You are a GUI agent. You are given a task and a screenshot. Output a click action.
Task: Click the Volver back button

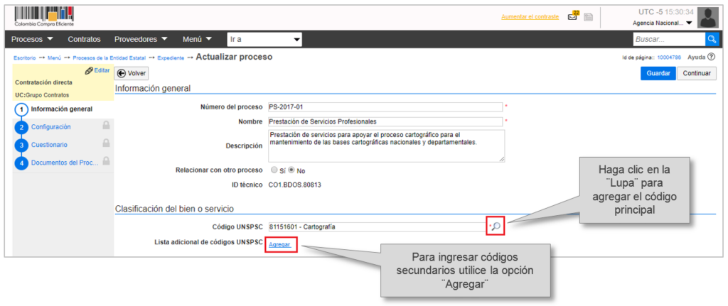(131, 73)
